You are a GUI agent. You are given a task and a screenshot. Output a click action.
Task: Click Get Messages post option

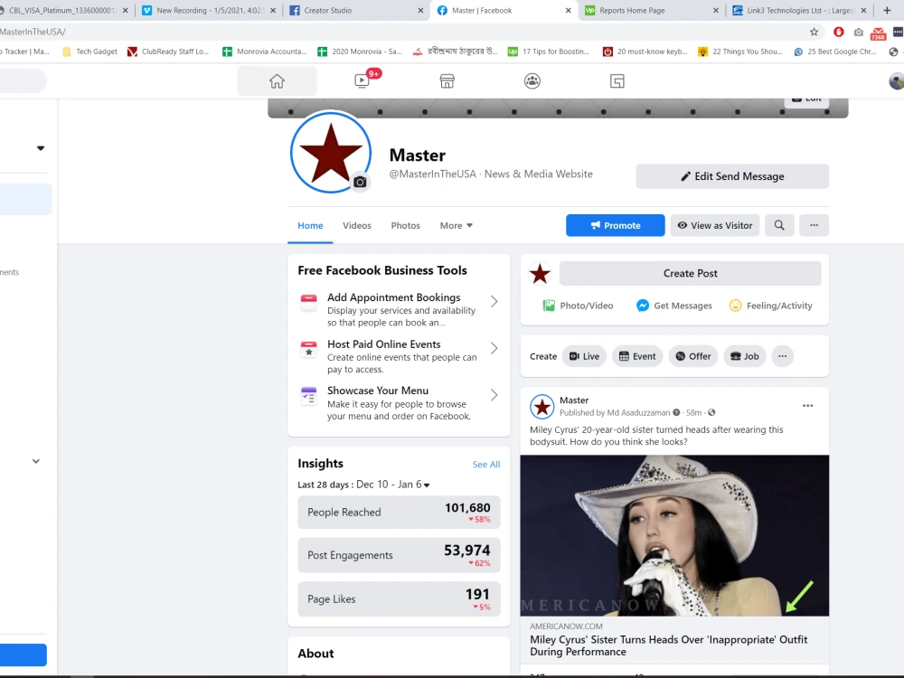[x=674, y=306]
